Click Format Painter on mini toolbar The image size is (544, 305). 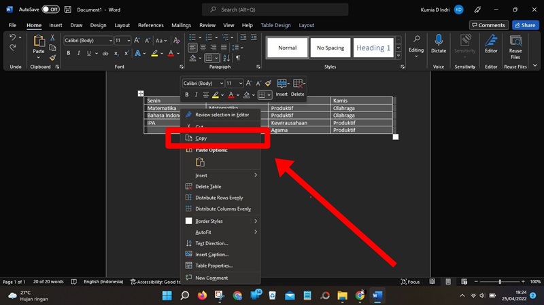pyautogui.click(x=268, y=83)
